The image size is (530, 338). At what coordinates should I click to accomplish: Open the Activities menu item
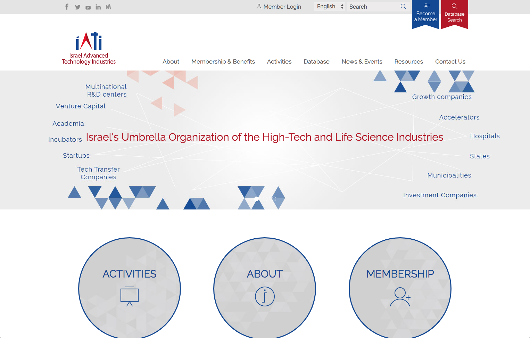pyautogui.click(x=279, y=61)
